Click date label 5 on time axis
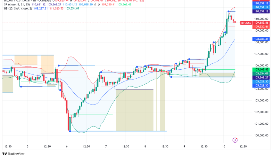Viewport: 273px width, 155px height. (28, 146)
